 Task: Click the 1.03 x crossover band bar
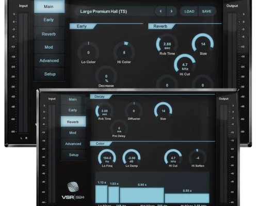pos(114,195)
